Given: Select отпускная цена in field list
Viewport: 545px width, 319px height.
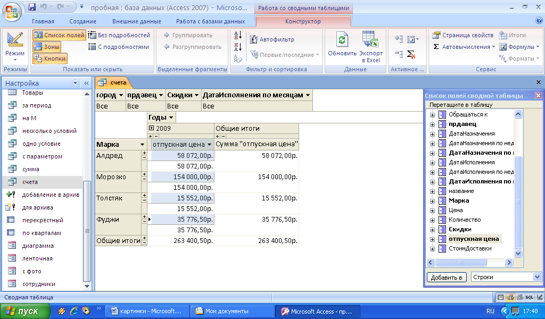Looking at the screenshot, I should (473, 239).
